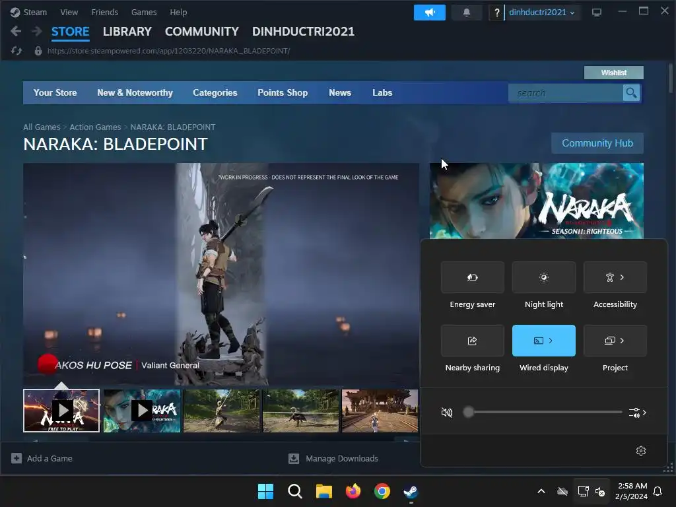This screenshot has height=507, width=676.
Task: Switch to COMMUNITY tab
Action: click(x=202, y=32)
